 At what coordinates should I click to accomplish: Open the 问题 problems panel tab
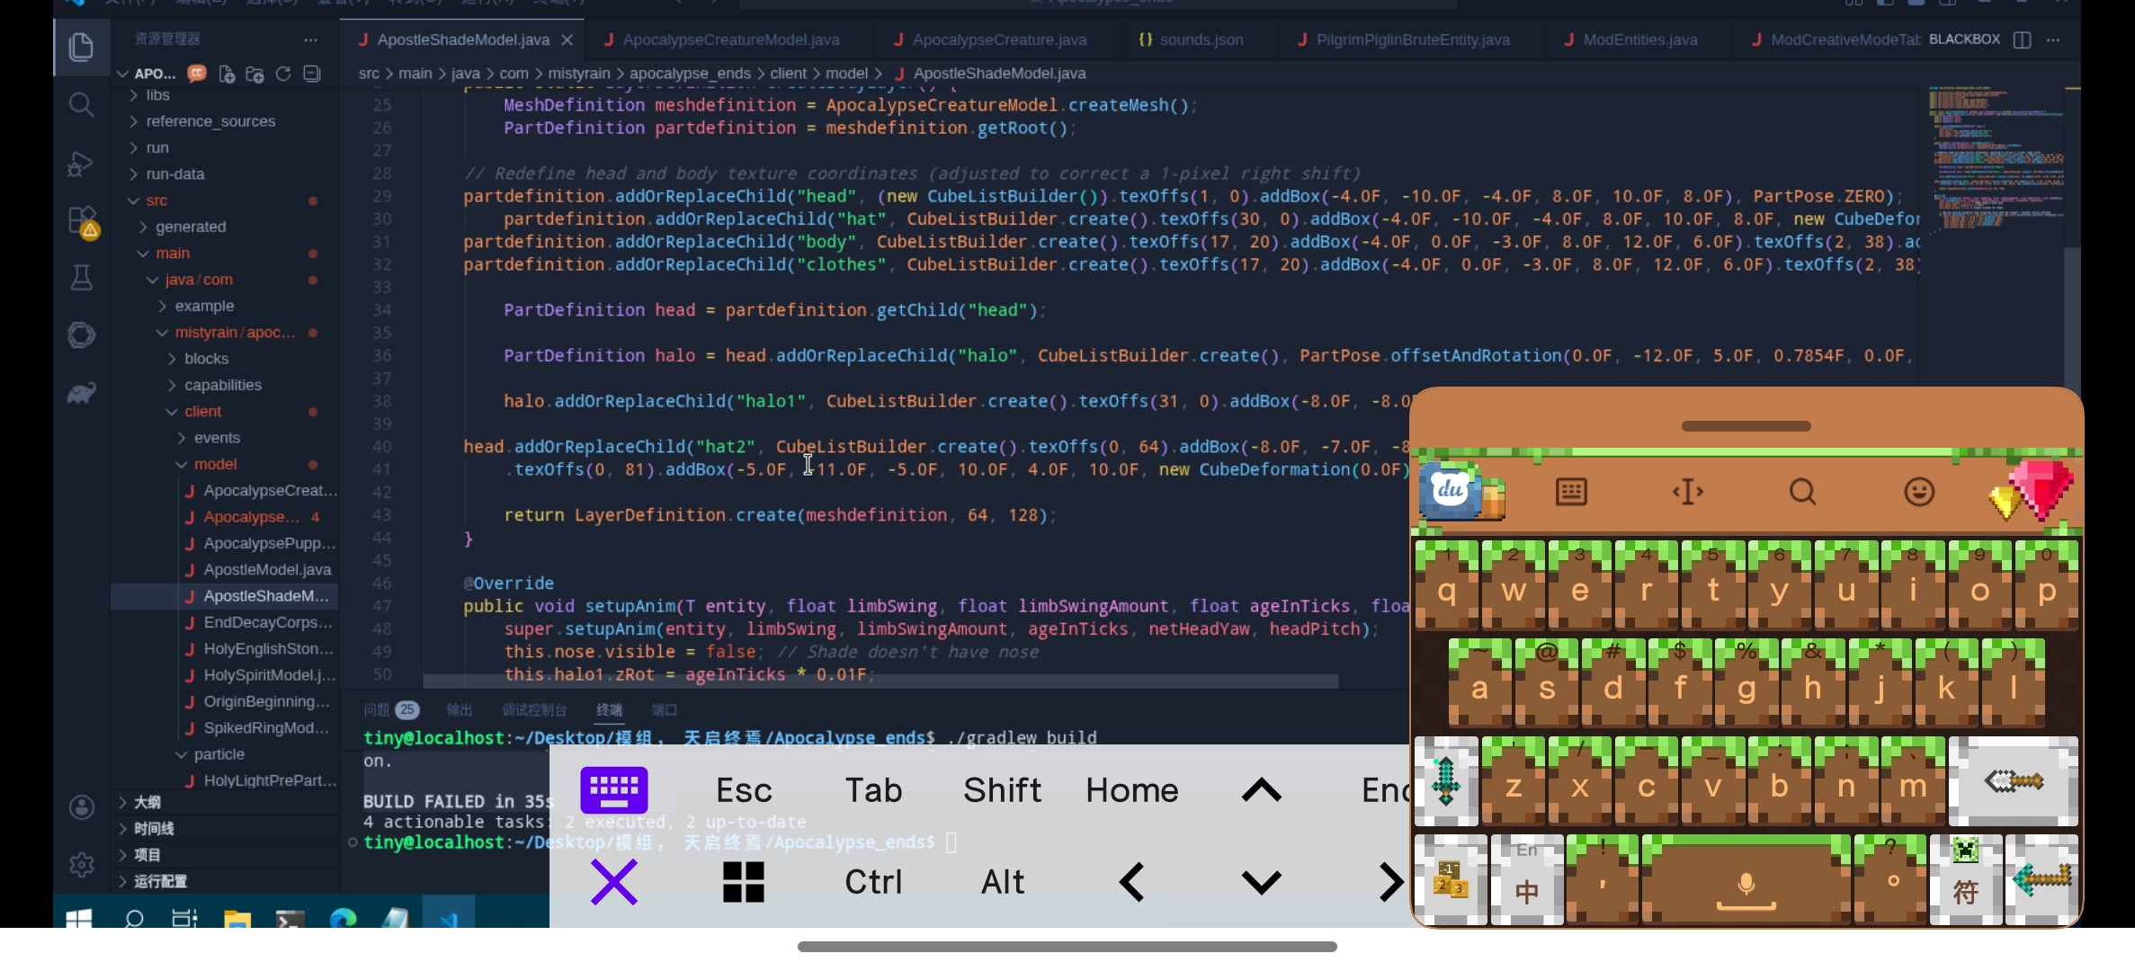[390, 709]
